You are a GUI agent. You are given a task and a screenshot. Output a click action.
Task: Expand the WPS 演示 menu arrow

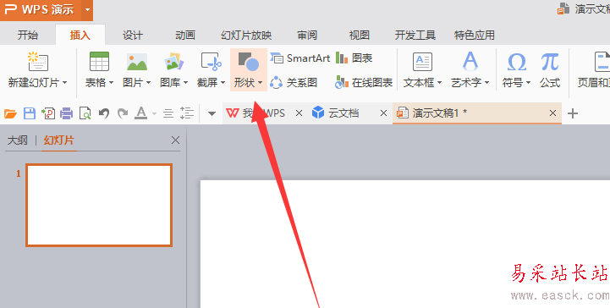point(87,9)
